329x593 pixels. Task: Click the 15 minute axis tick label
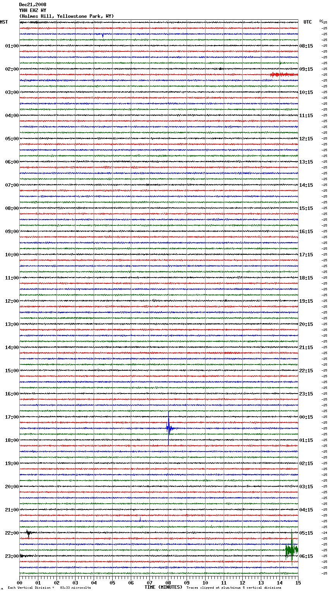click(298, 583)
